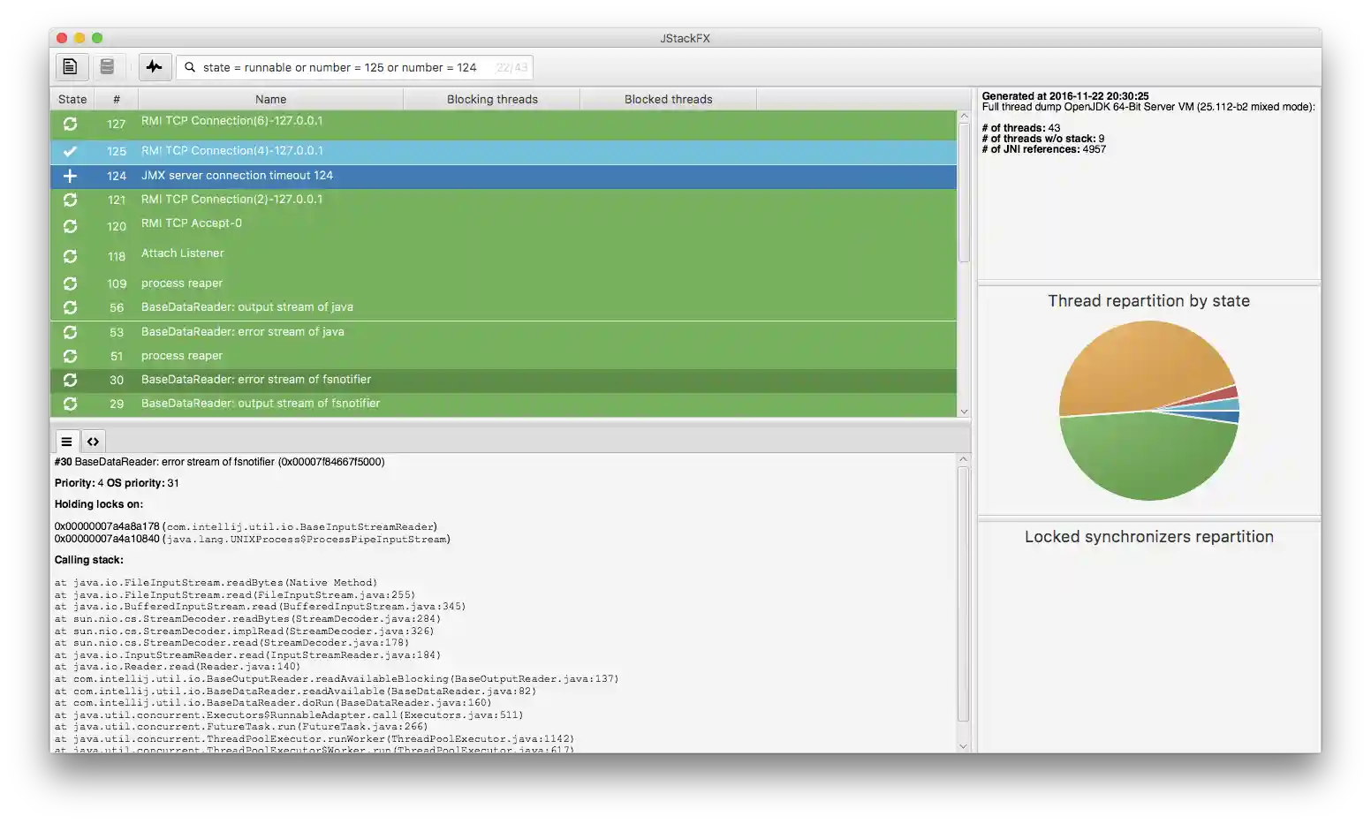Click the runnable state icon of RMI TCP Accept-0
This screenshot has width=1371, height=824.
pyautogui.click(x=70, y=226)
